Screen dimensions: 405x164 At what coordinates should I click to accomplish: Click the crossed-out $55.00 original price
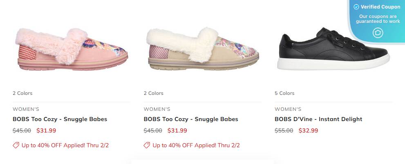click(x=284, y=131)
